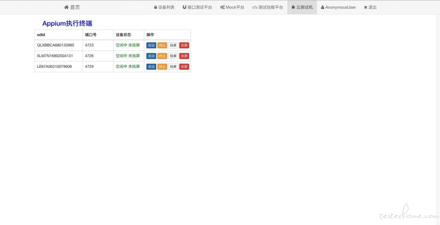Image resolution: width=440 pixels, height=225 pixels.
Task: Click the status text in the 4723 row
Action: [x=128, y=45]
